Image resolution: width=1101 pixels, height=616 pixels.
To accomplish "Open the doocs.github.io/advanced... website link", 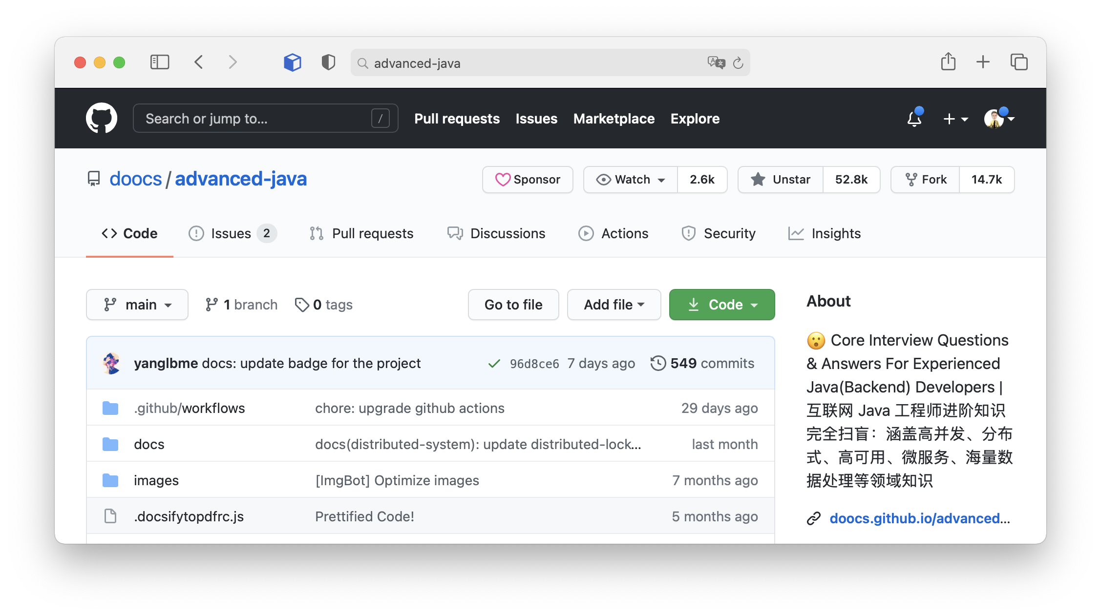I will click(x=920, y=518).
